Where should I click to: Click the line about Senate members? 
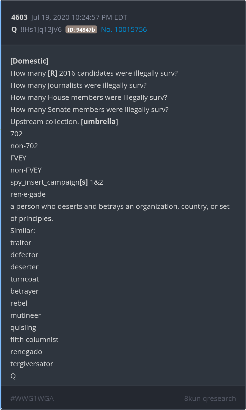(x=89, y=110)
